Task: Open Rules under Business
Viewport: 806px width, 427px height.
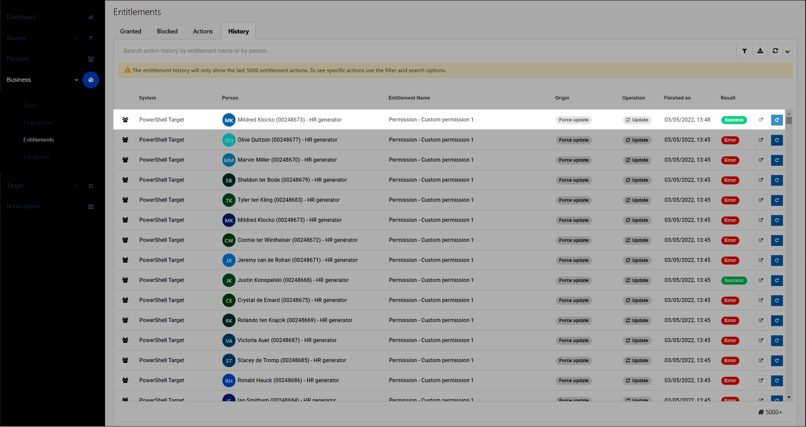Action: (x=30, y=106)
